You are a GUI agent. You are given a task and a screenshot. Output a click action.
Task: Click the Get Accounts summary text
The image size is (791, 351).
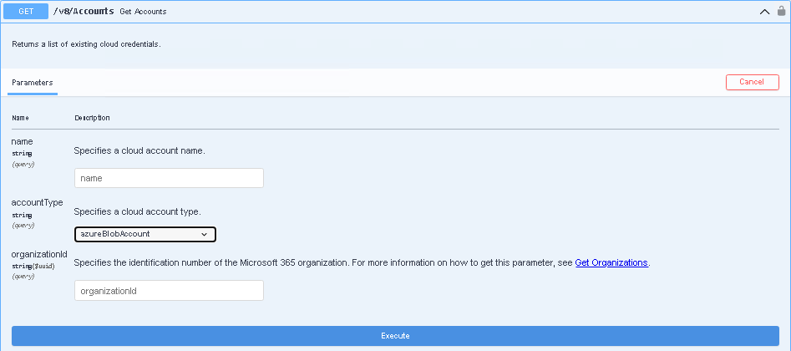click(143, 12)
